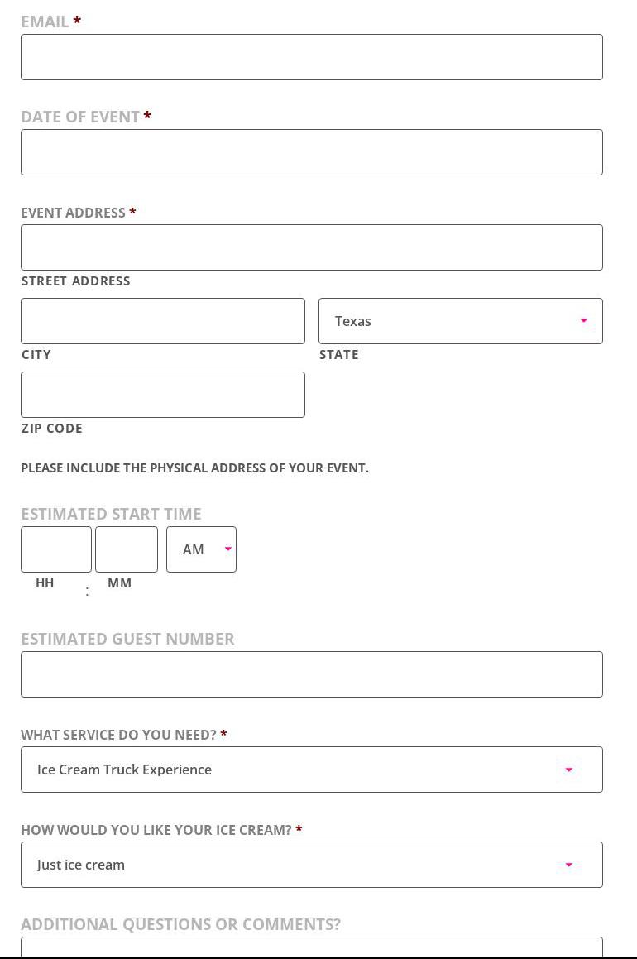Expand the Ice Cream Truck Experience dropdown

pyautogui.click(x=311, y=770)
